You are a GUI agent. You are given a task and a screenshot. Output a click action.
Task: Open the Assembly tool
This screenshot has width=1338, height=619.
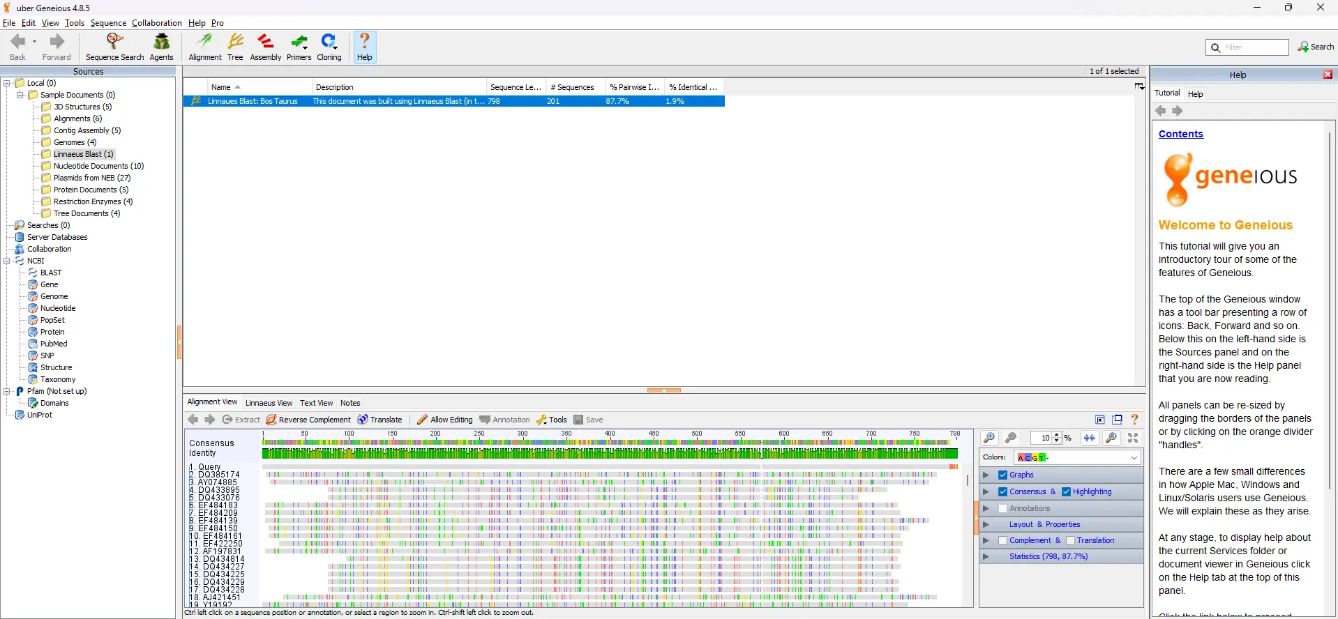265,47
